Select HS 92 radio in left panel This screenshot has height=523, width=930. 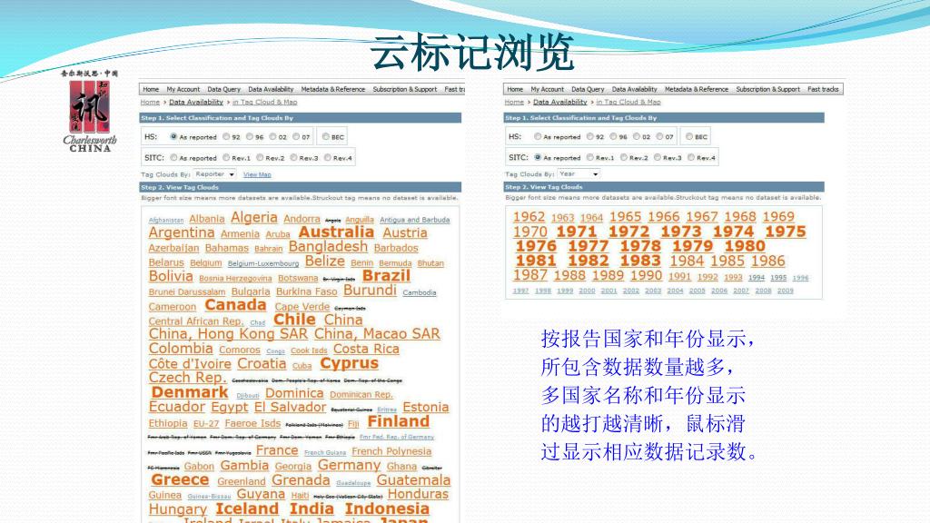pyautogui.click(x=226, y=136)
